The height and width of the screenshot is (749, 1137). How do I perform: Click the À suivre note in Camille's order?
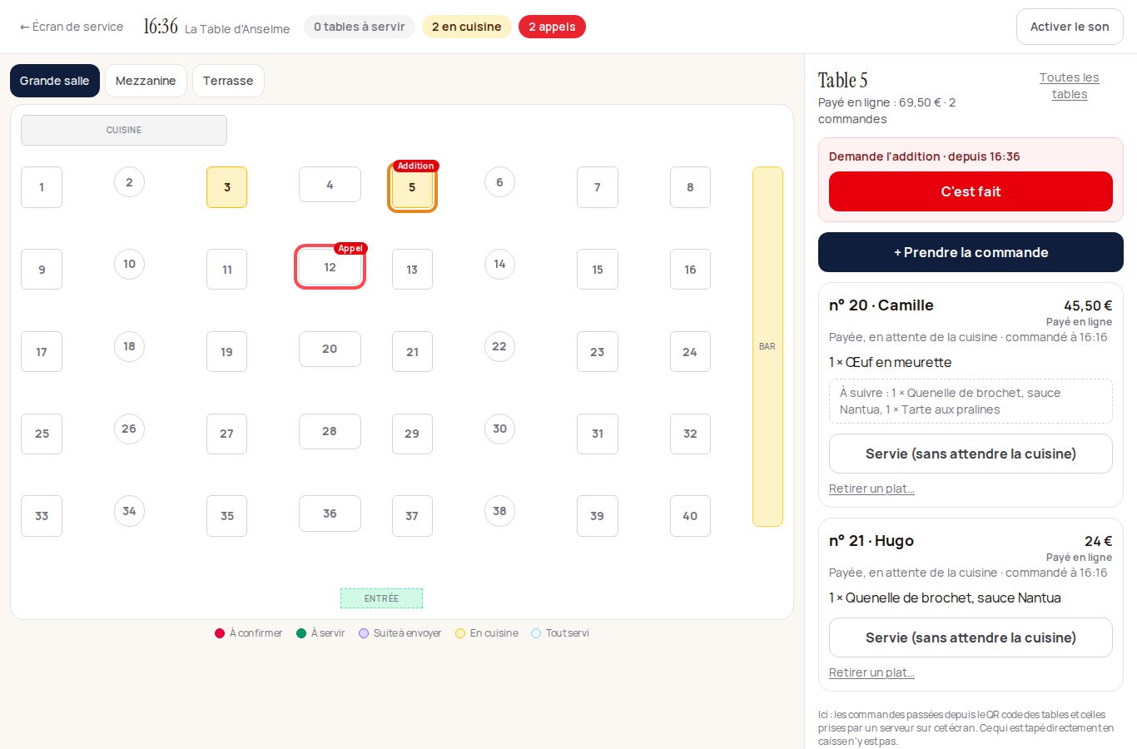click(971, 401)
